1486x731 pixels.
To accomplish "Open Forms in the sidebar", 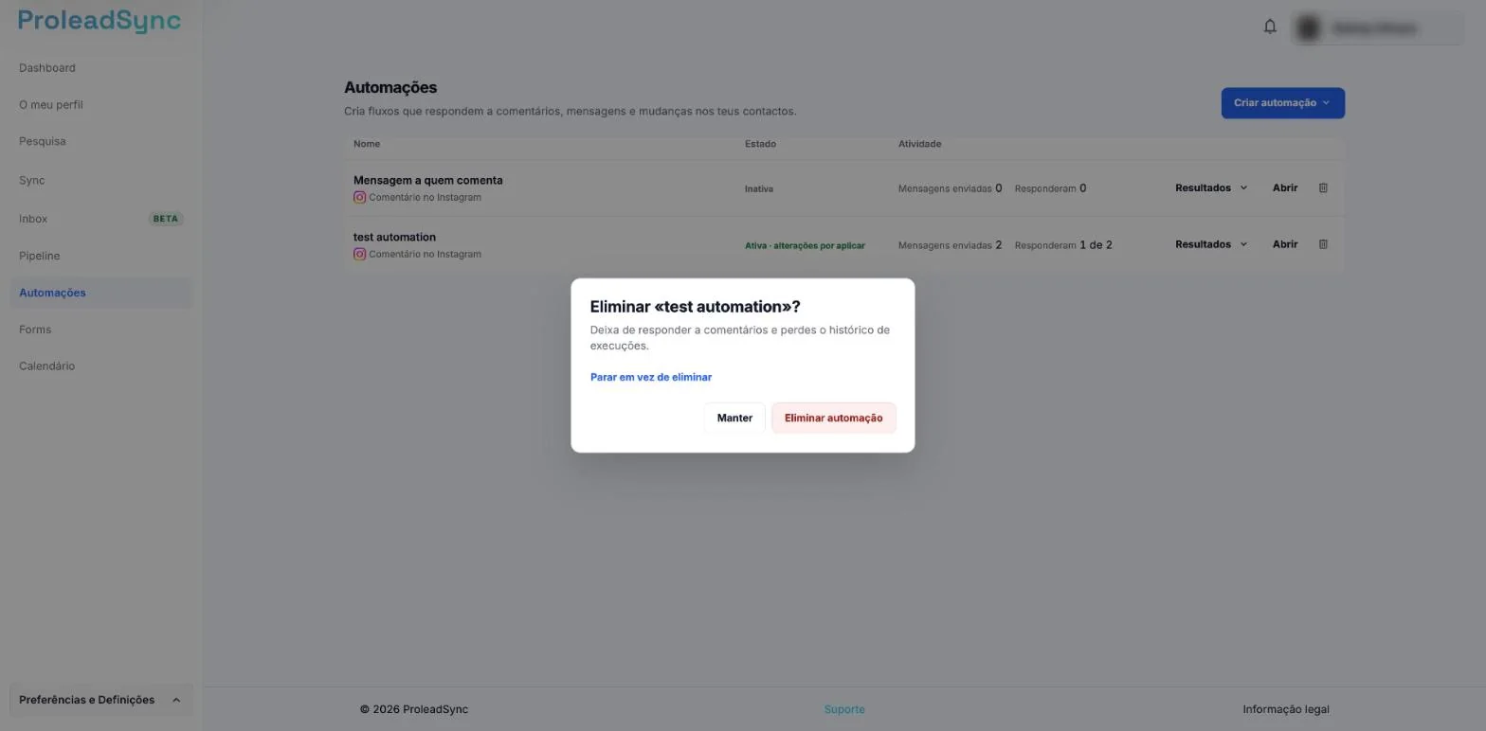I will pyautogui.click(x=35, y=330).
